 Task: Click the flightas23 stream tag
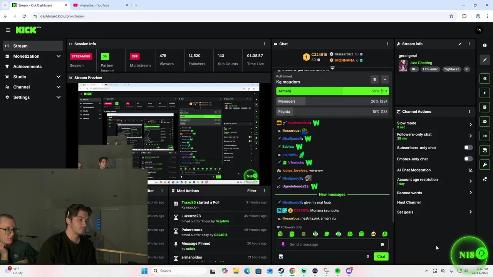pos(452,69)
